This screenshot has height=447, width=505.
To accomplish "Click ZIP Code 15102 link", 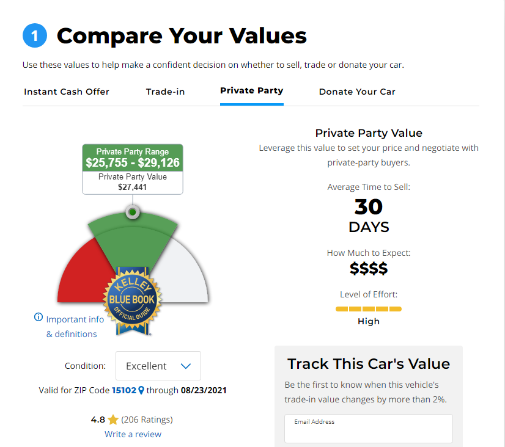I will pyautogui.click(x=123, y=390).
